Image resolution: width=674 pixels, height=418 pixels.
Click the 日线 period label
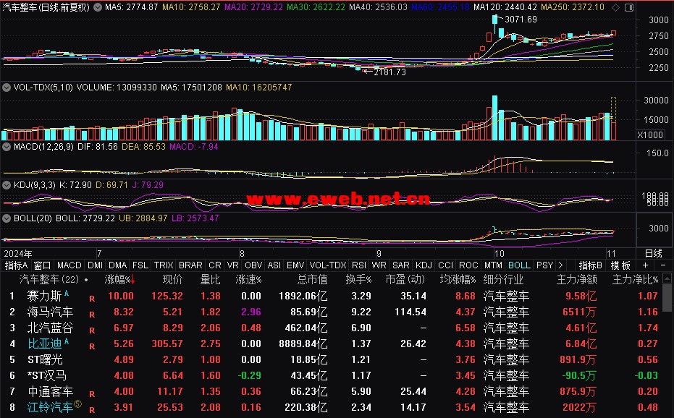pos(654,253)
